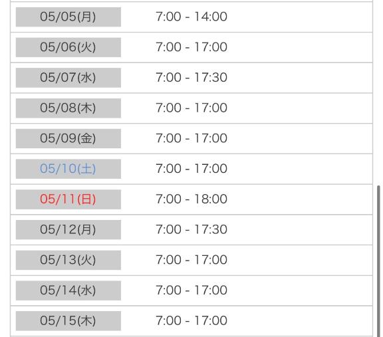Click the 7:00 - 14:00 hours entry

tap(191, 17)
